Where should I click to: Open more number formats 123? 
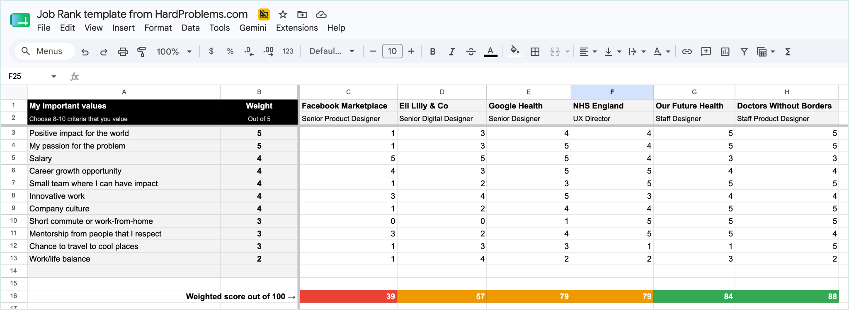pos(288,51)
